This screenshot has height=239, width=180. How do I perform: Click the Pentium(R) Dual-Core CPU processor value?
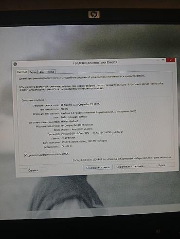(92, 133)
